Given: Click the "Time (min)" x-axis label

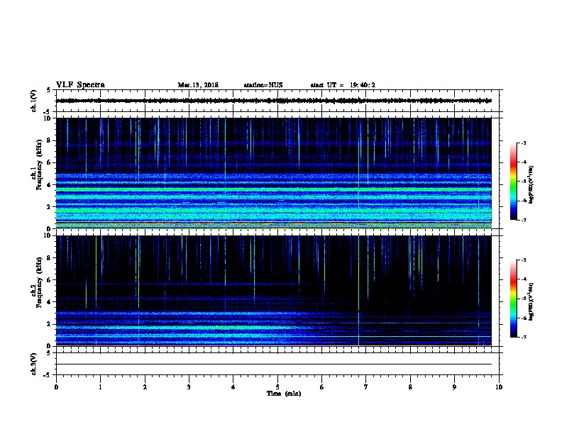Looking at the screenshot, I should (284, 394).
